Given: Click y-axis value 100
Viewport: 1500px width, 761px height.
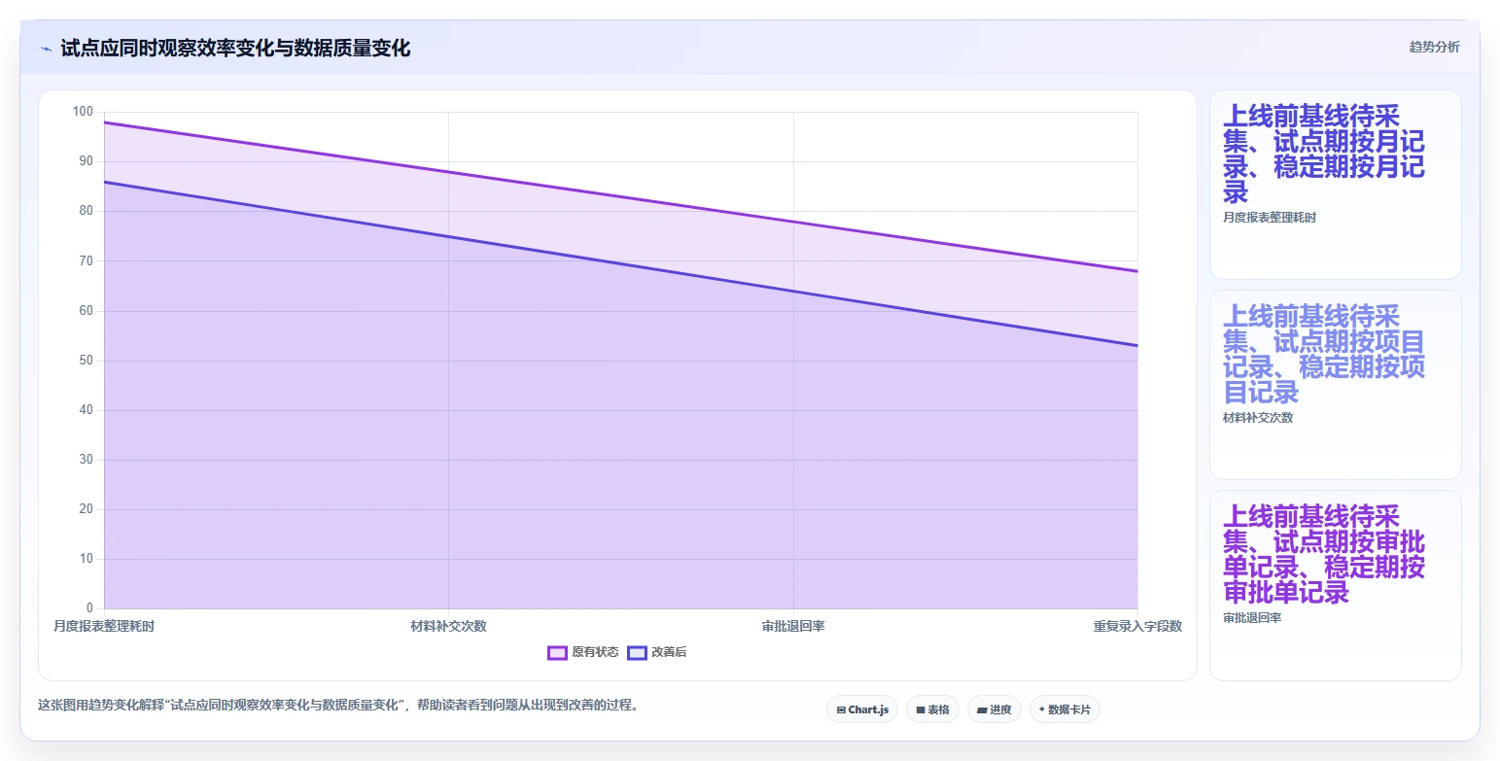Looking at the screenshot, I should click(83, 112).
